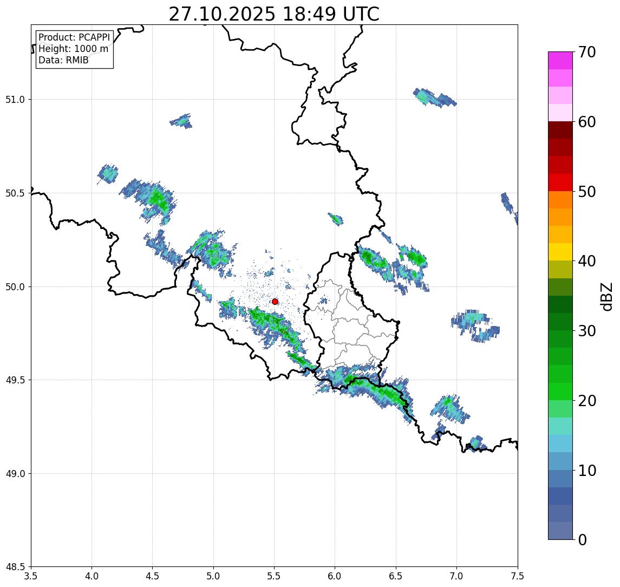Screen dimensions: 620x587
Task: Click the colorbar tick label 20
Action: tap(587, 400)
